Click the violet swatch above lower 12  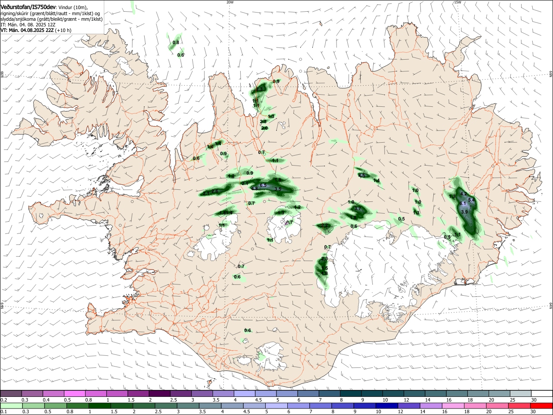[408, 405]
